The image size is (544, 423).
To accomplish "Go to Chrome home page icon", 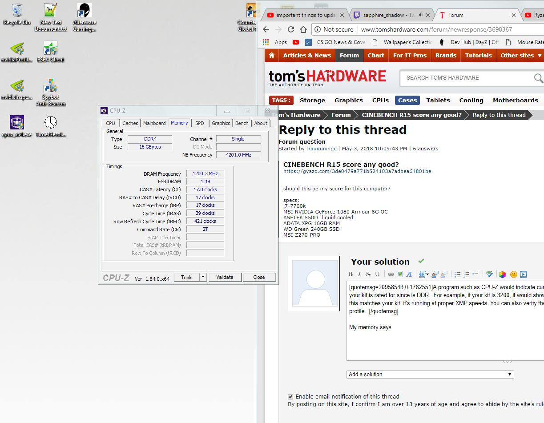I will tap(303, 29).
